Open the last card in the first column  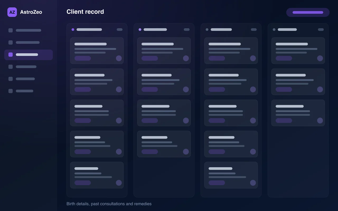[97, 175]
